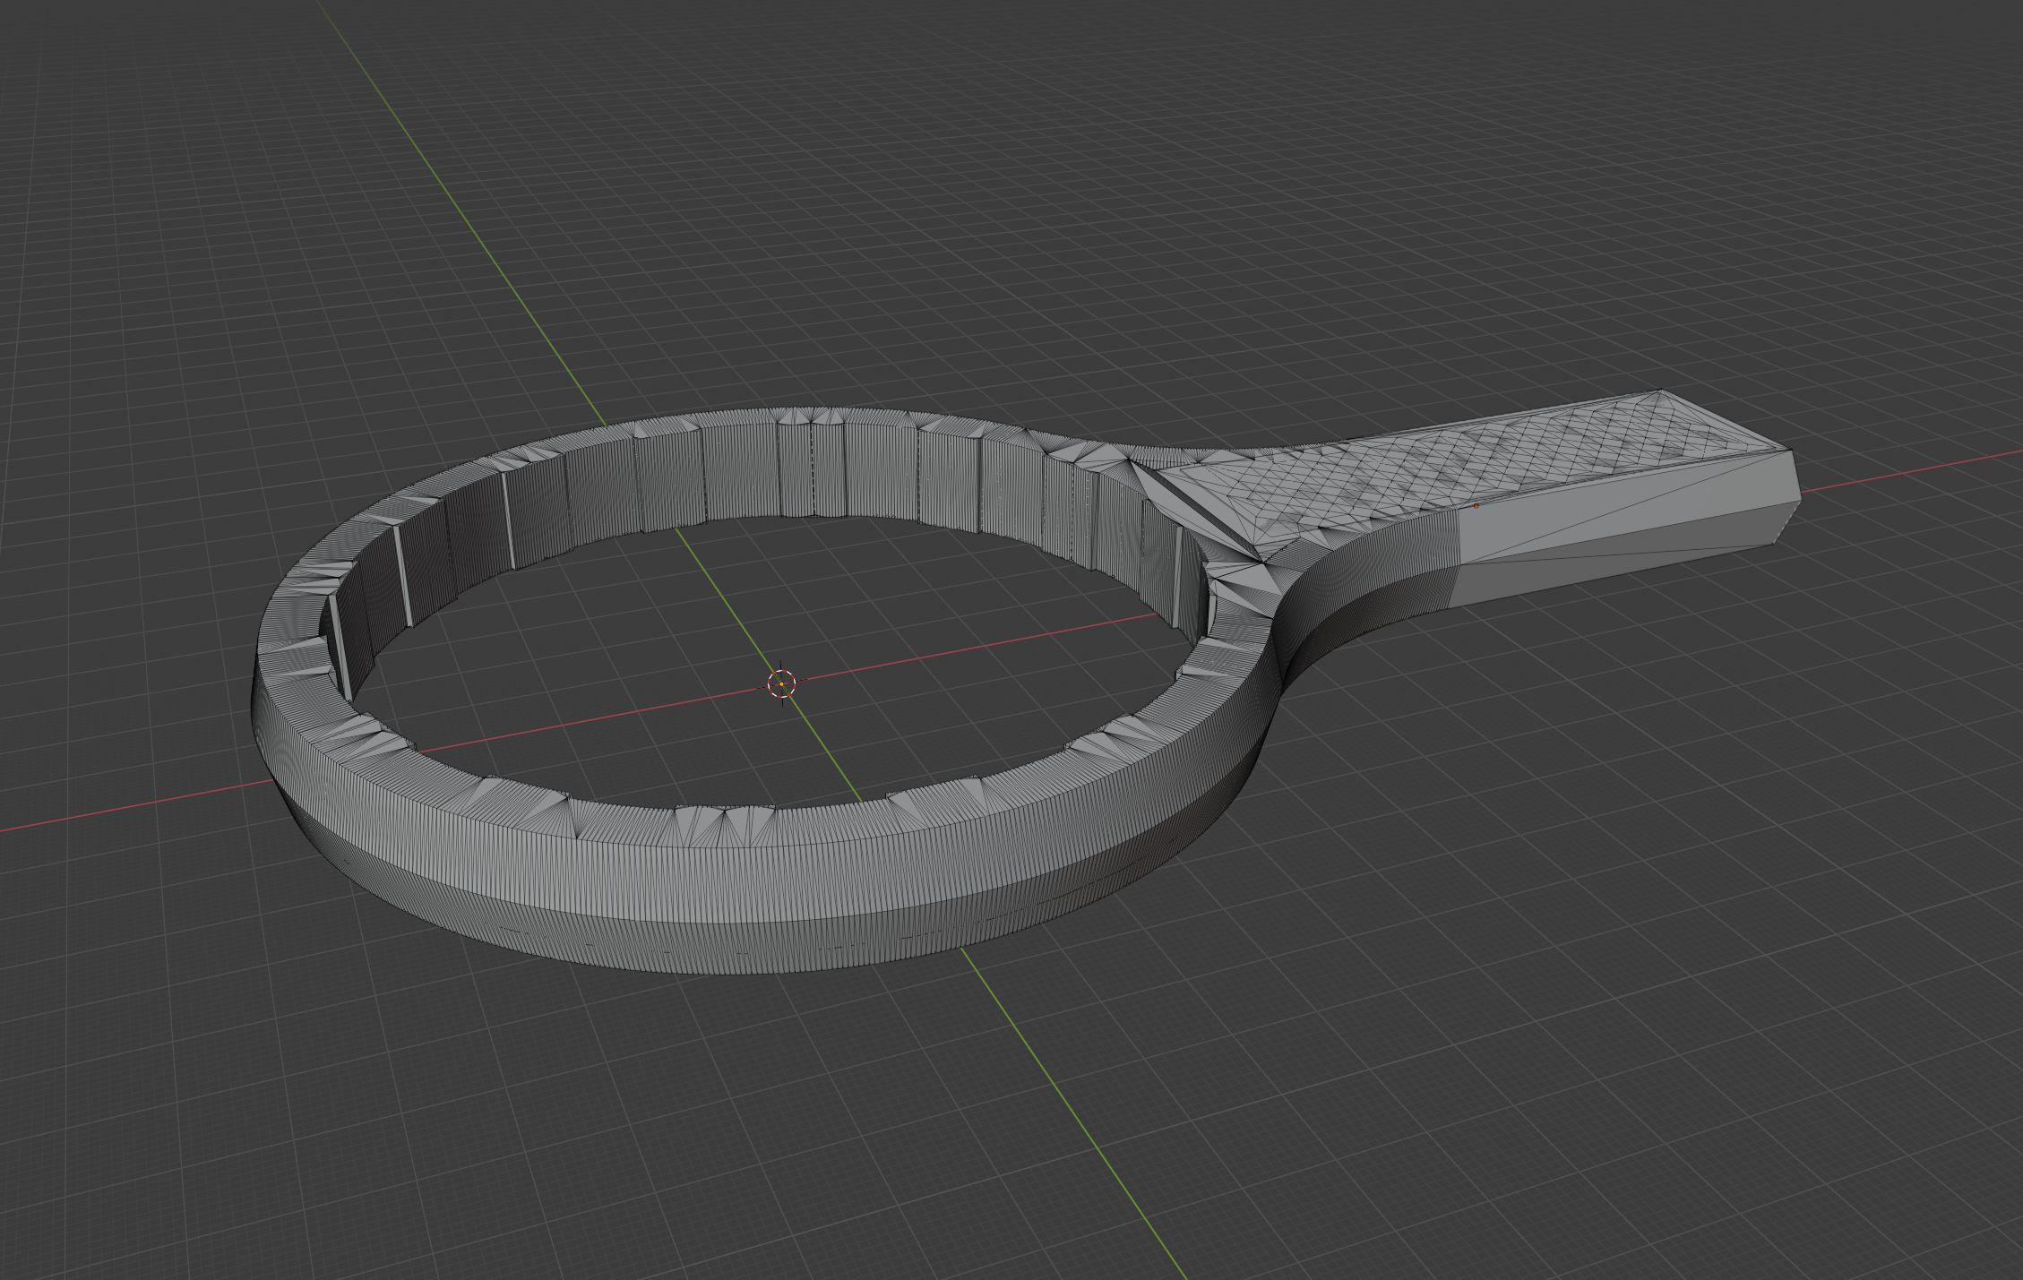The width and height of the screenshot is (2023, 1280).
Task: Click the orange object origin dot on handle
Action: [x=1476, y=506]
